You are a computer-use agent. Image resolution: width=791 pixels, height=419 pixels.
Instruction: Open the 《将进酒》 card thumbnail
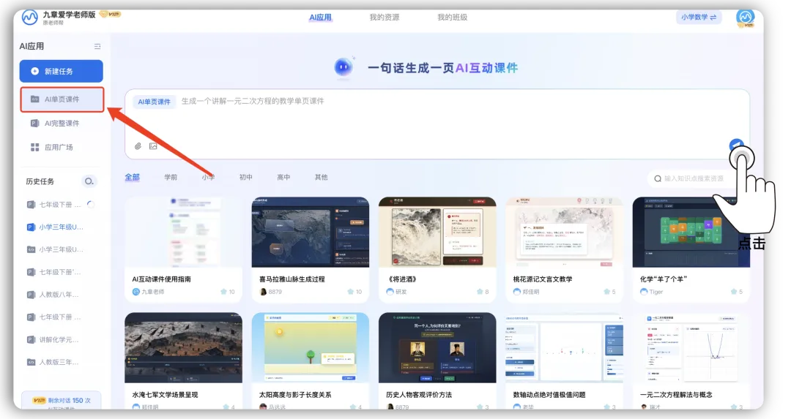coord(437,232)
